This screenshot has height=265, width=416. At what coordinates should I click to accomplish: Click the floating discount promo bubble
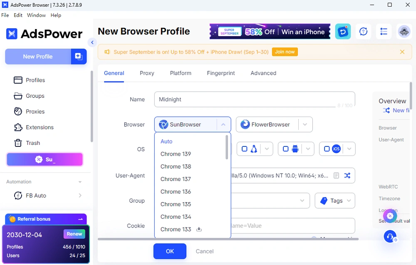coord(390,216)
